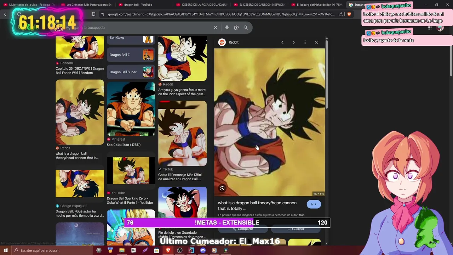
Task: Open the Código Espagueti Goku thumbnail
Action: point(80,183)
